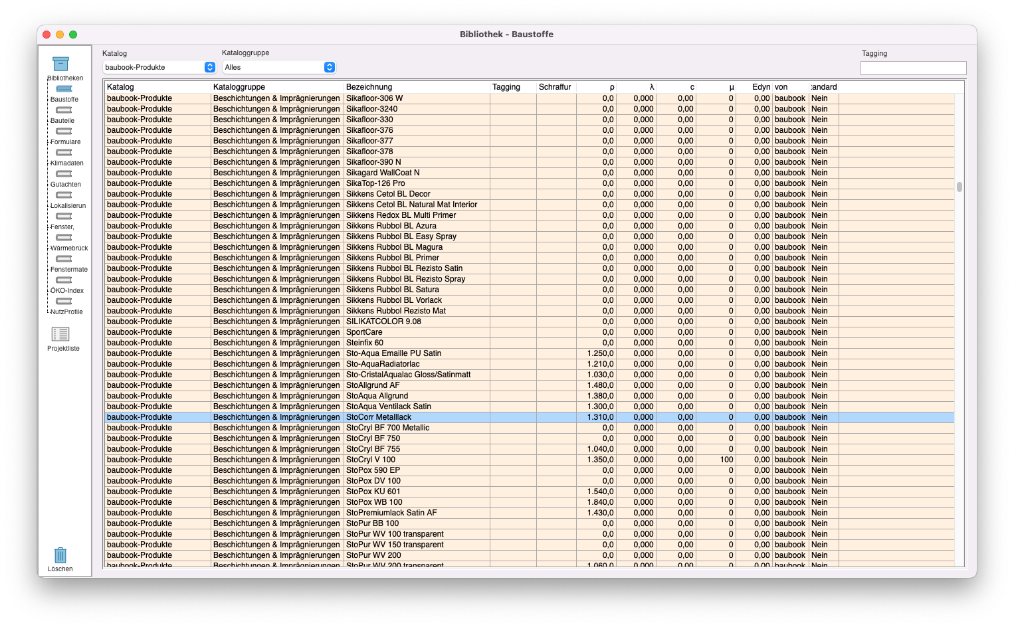Select the row StoAllgrund AF
The image size is (1014, 627).
[530, 385]
